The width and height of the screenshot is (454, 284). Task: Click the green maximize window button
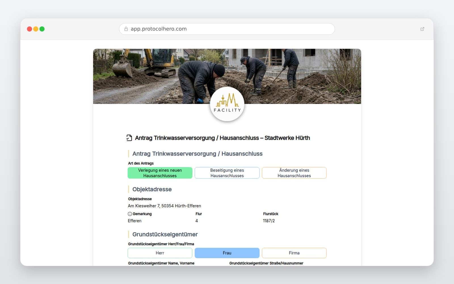click(42, 29)
